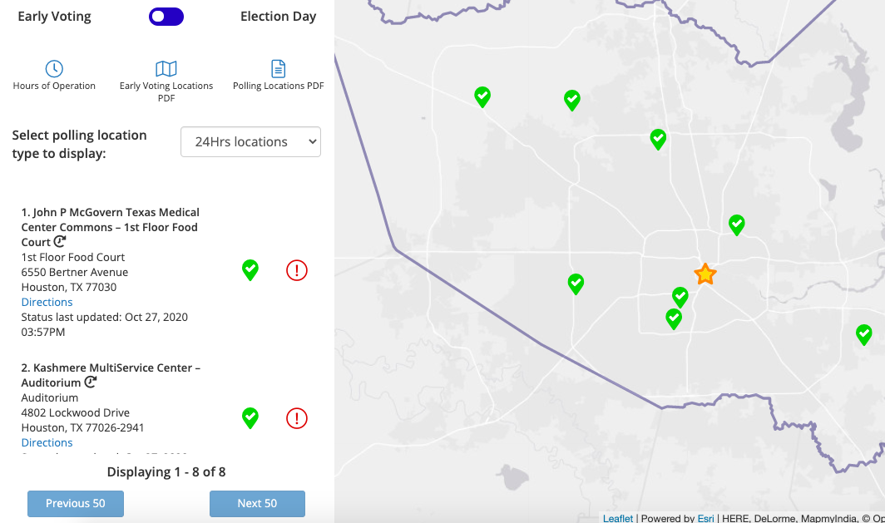Click the 24-hour icon beside Kashmere Auditorium title
885x523 pixels.
point(91,382)
